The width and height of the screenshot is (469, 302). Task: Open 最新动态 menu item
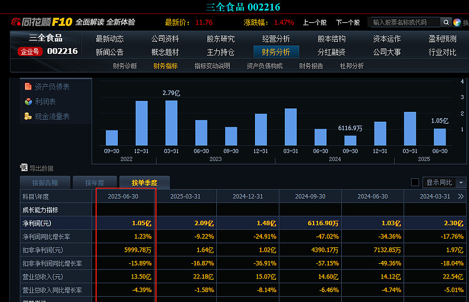point(110,39)
